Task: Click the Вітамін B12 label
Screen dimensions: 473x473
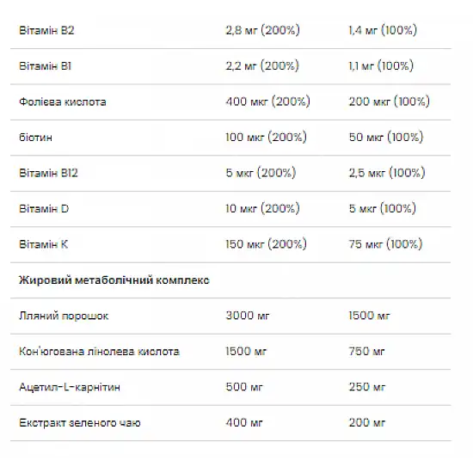Action: point(48,173)
